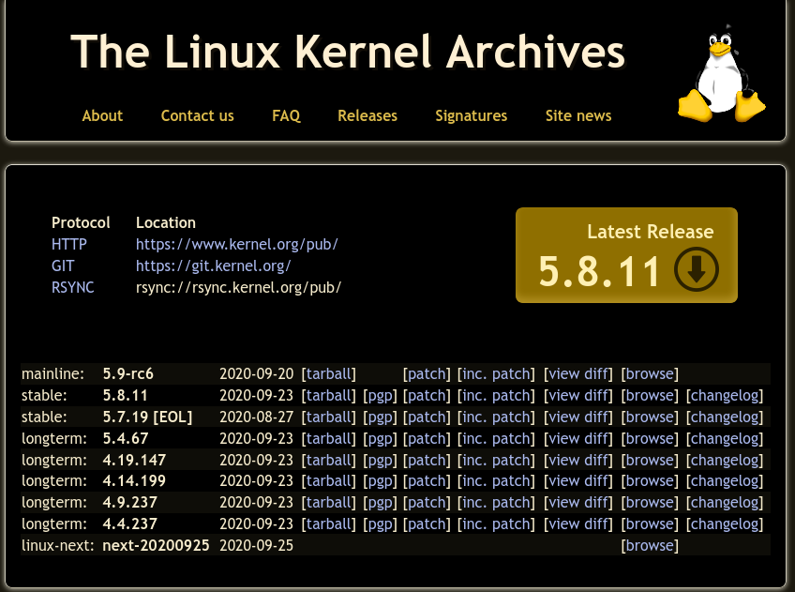
Task: Click the Tux penguin logo
Action: [x=722, y=73]
